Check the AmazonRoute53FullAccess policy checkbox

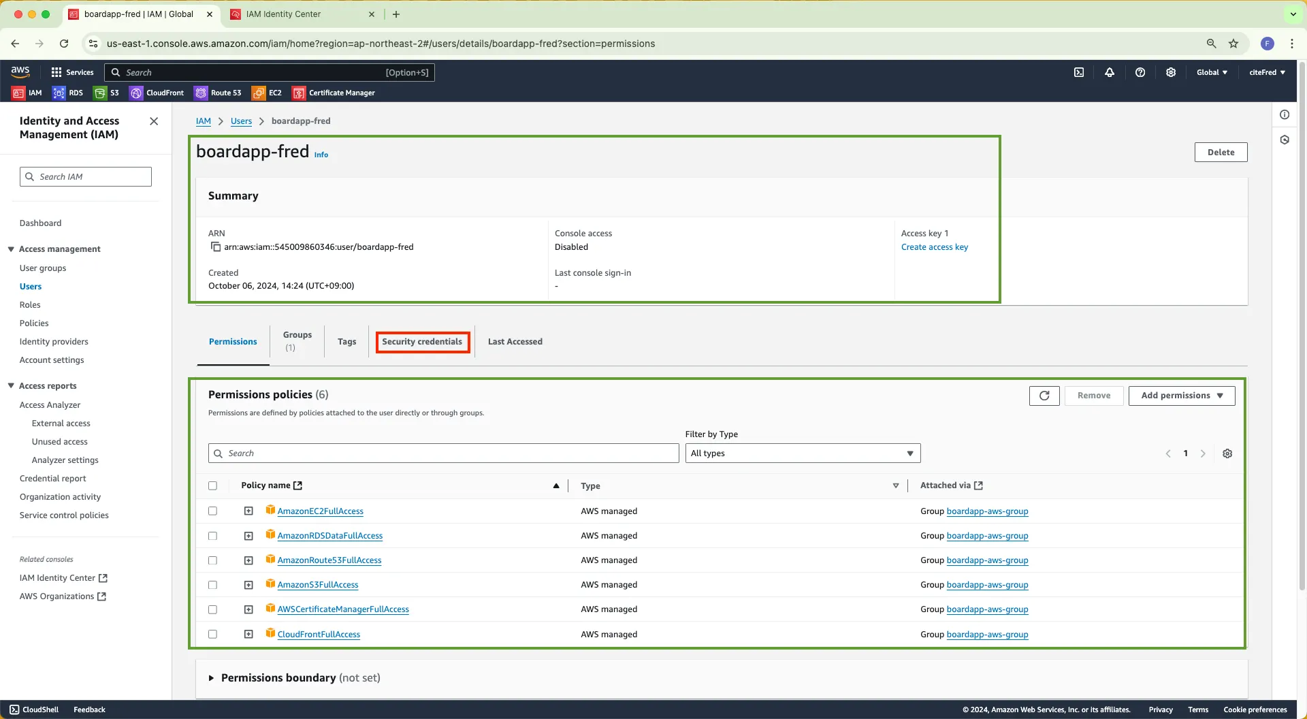pyautogui.click(x=212, y=560)
